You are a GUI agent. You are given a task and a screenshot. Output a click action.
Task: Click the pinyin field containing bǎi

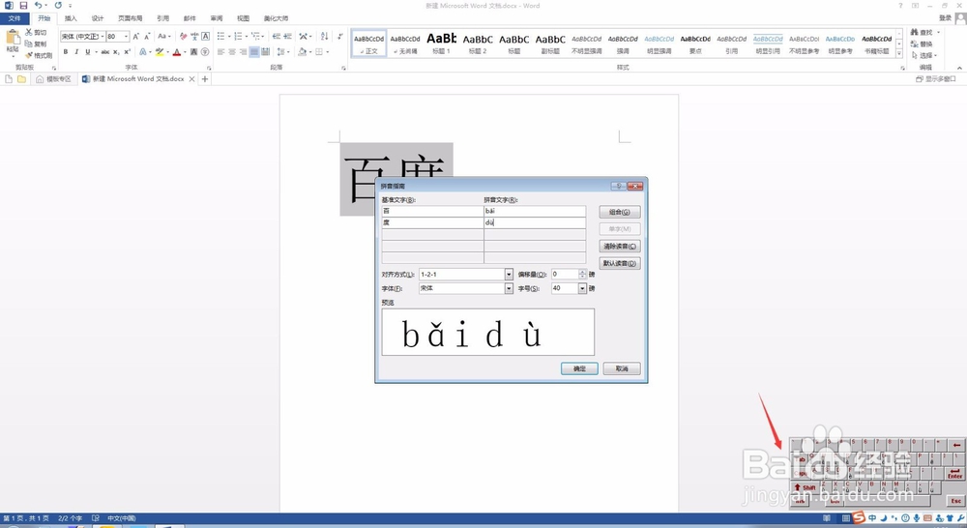[535, 211]
